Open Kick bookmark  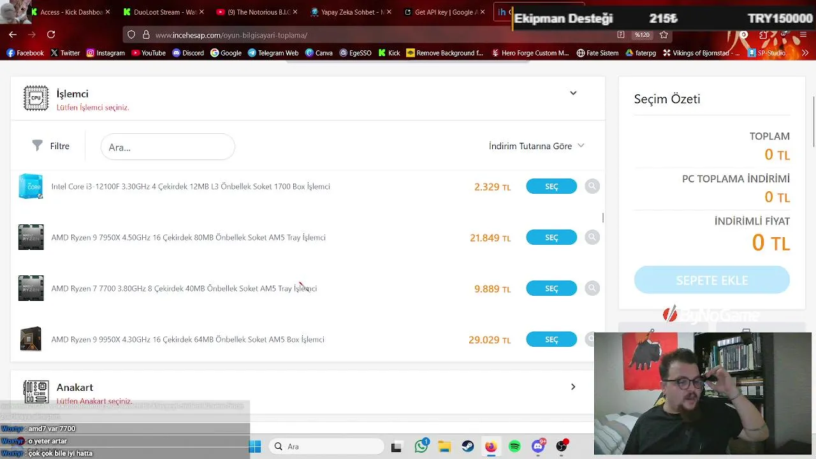point(389,53)
